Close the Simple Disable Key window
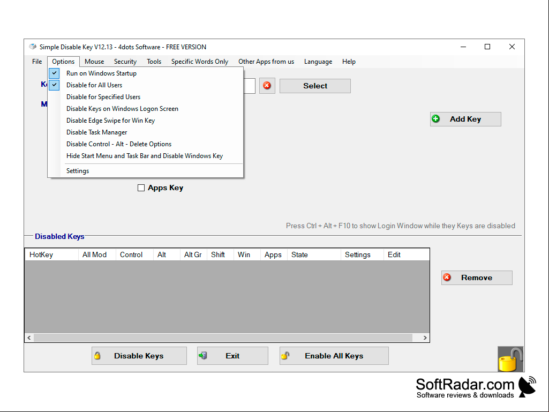 pos(512,47)
